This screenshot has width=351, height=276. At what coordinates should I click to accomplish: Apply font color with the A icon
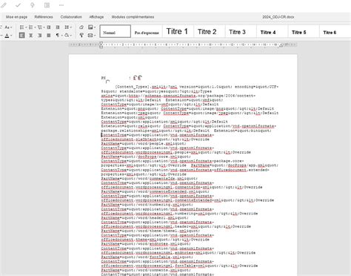click(x=7, y=36)
